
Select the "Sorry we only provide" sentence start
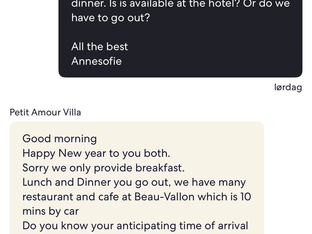click(77, 168)
